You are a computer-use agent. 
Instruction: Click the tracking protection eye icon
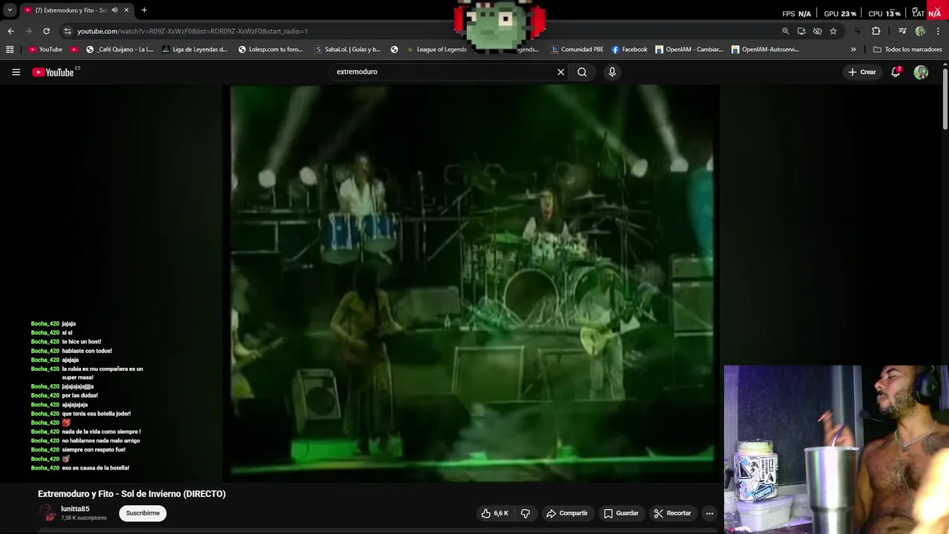(817, 31)
